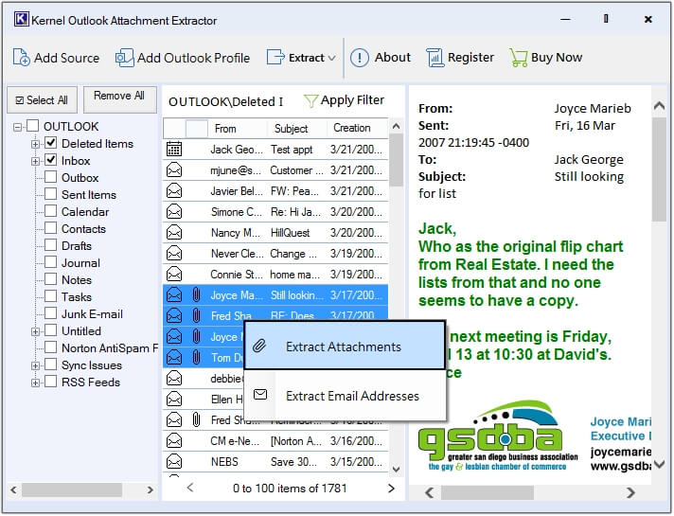
Task: Go to previous page of items
Action: click(190, 488)
